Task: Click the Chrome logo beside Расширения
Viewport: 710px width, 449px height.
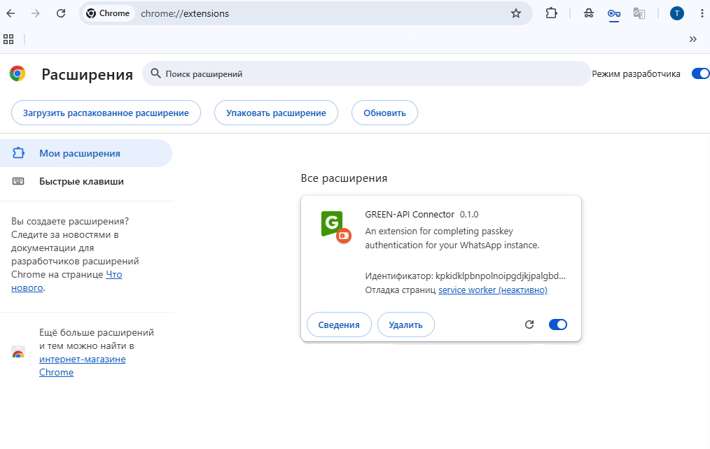Action: (18, 73)
